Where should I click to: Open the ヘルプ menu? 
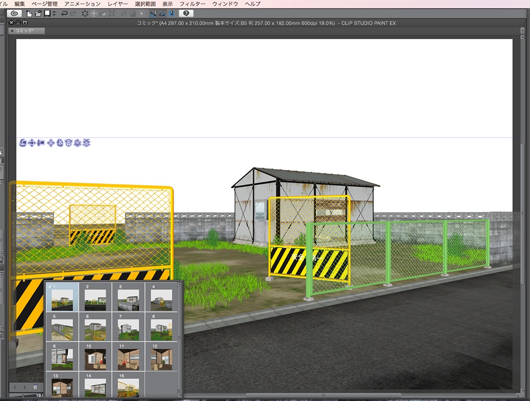click(x=252, y=4)
